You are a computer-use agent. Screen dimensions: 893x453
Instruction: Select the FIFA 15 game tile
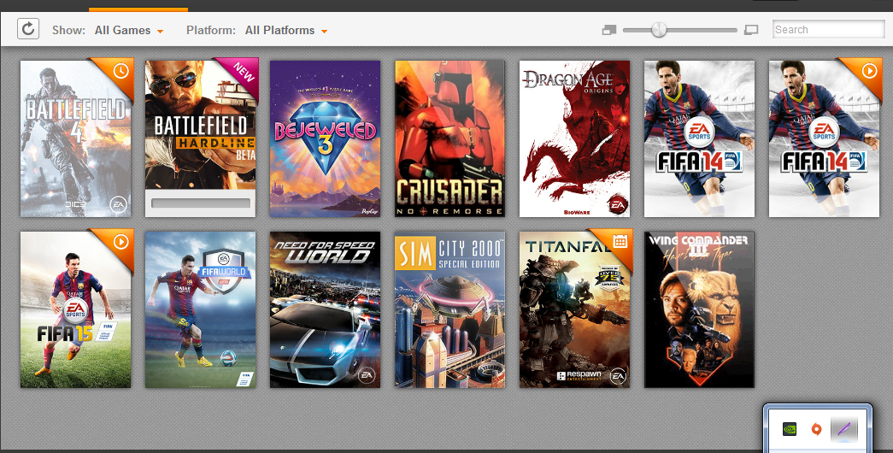tap(76, 309)
